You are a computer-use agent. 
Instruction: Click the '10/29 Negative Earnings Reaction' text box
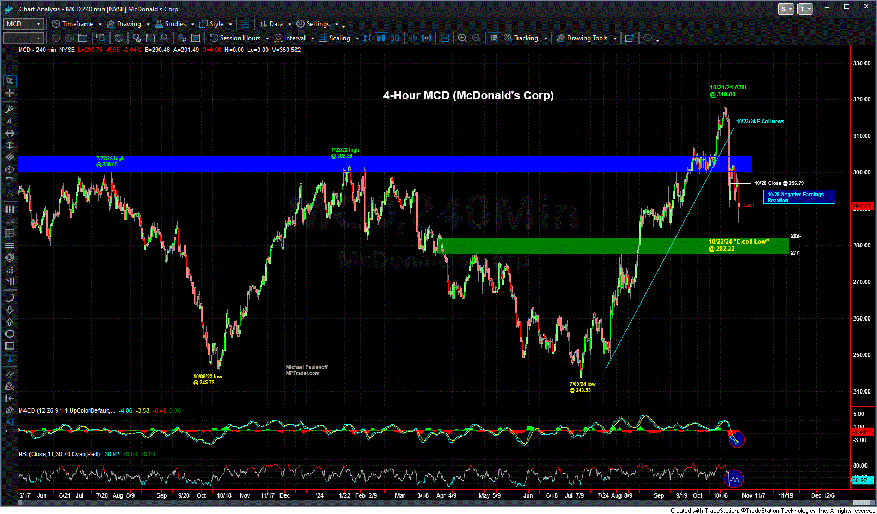[x=799, y=197]
